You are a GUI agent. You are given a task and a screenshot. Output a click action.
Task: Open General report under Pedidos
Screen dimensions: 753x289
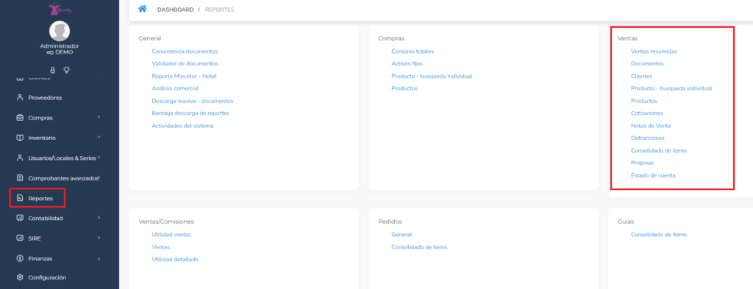402,235
